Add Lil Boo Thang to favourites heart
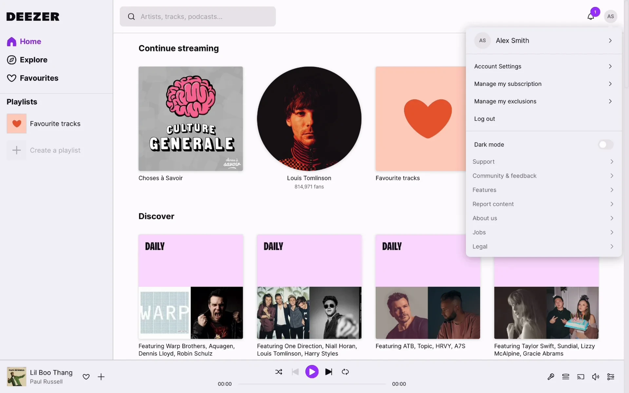 tap(86, 377)
